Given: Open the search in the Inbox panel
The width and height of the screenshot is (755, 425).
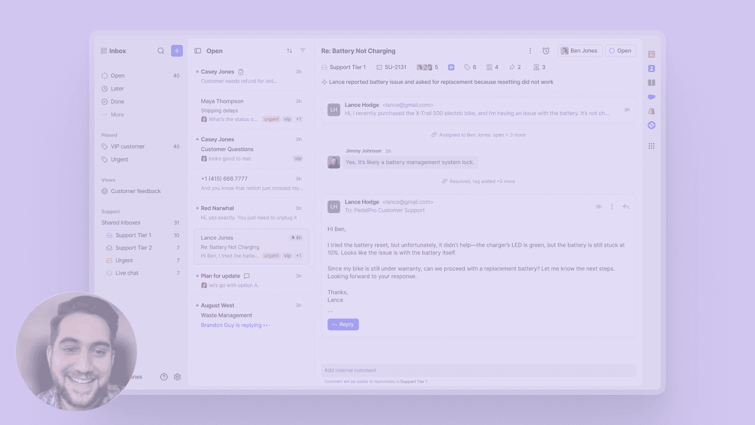Looking at the screenshot, I should click(x=160, y=51).
